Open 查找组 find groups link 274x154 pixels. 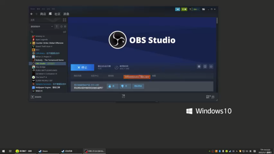pyautogui.click(x=111, y=76)
